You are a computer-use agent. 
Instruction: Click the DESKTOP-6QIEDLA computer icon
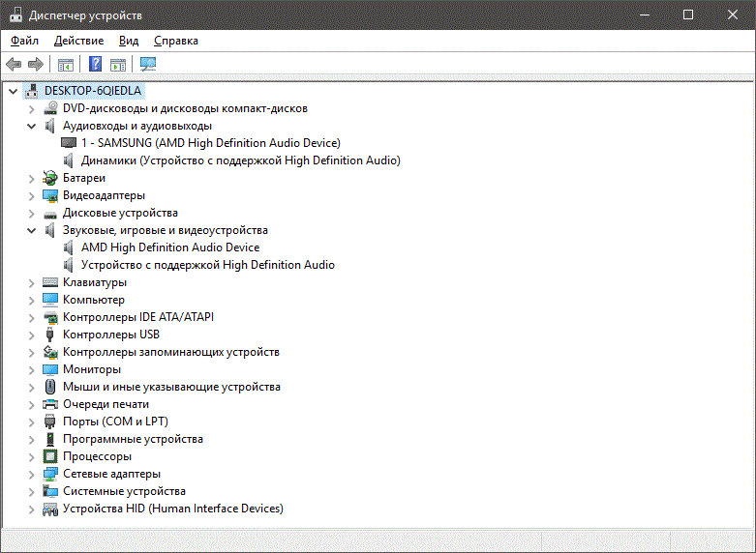(32, 91)
